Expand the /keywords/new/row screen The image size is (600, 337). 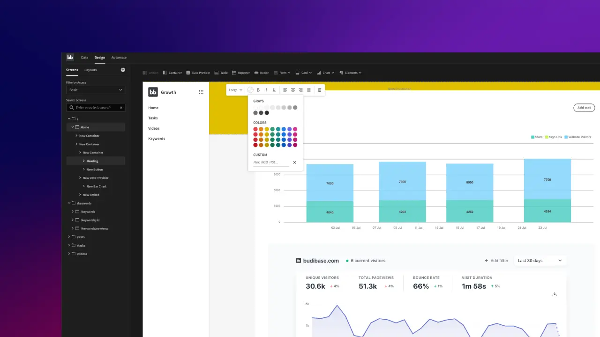tap(73, 228)
